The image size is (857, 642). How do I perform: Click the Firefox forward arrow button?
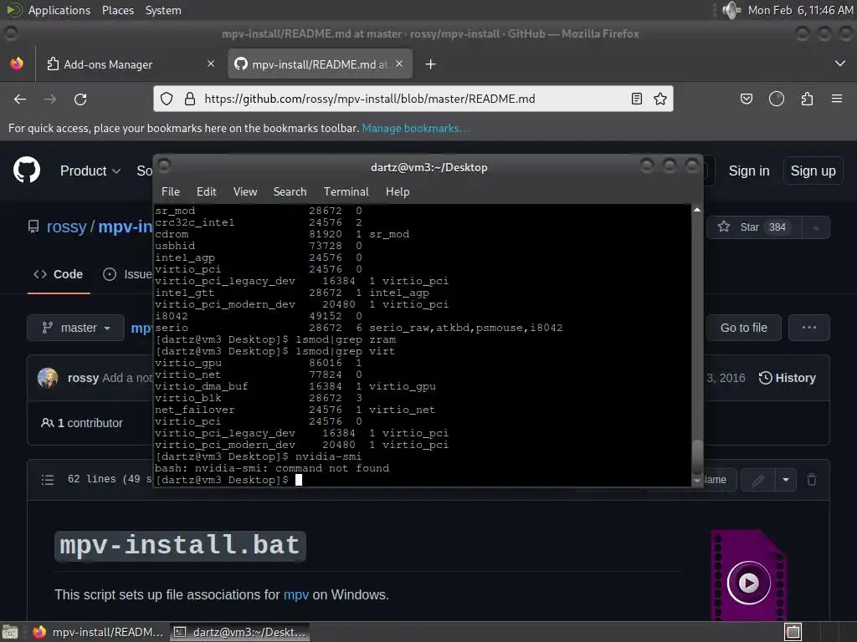coord(50,99)
